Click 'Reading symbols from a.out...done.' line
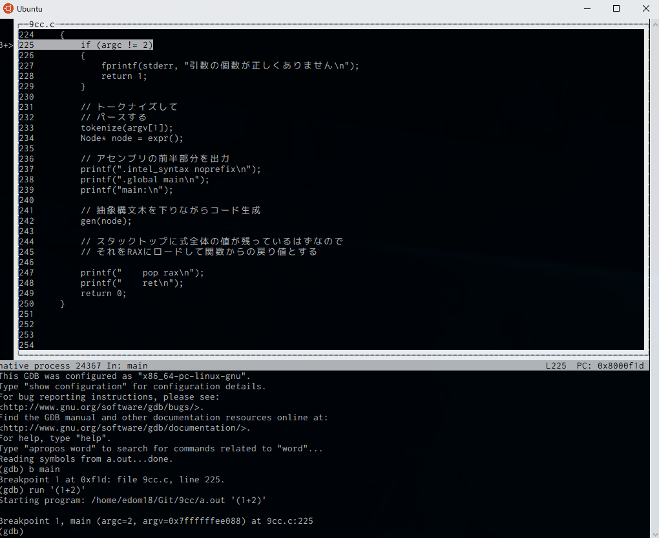659x538 pixels. click(87, 459)
